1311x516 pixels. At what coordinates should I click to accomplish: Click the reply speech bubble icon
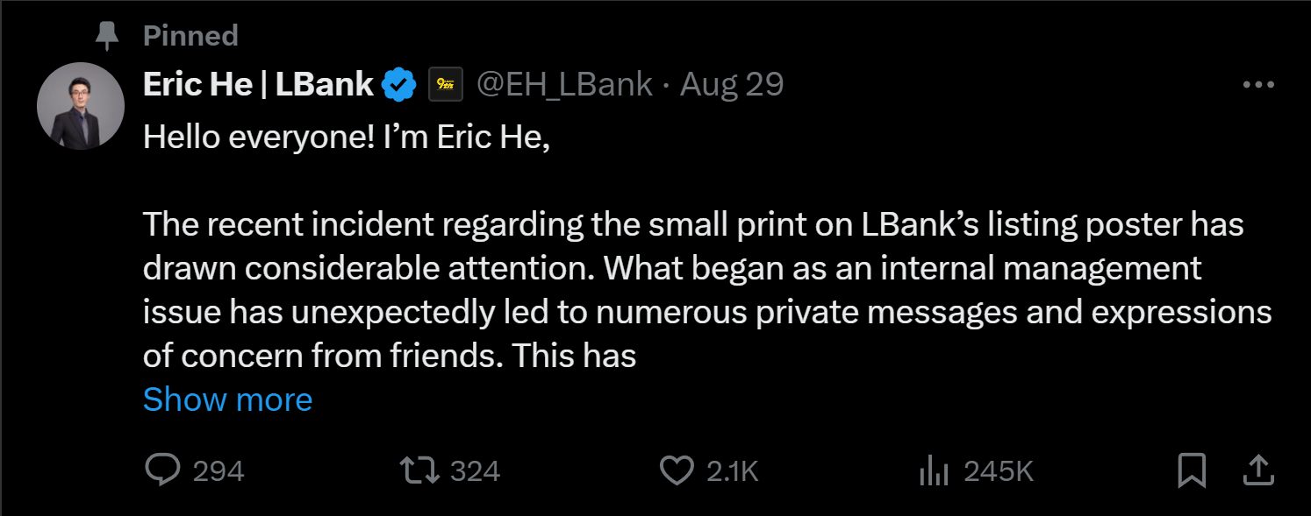pos(161,470)
